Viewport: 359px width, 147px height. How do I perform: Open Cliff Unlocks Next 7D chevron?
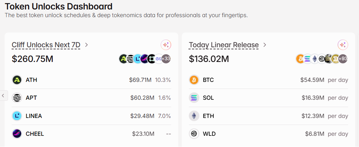click(86, 45)
